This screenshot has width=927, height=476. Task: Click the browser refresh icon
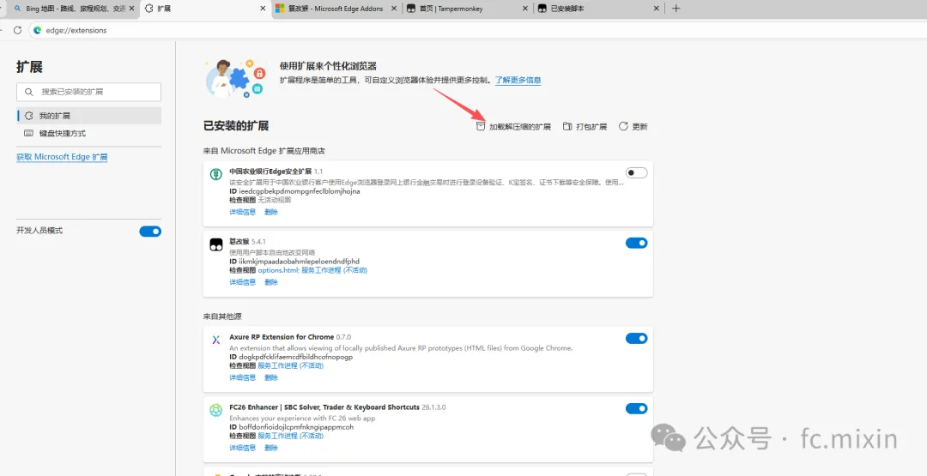[17, 30]
